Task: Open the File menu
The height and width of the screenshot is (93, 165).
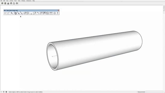Action: point(1,1)
